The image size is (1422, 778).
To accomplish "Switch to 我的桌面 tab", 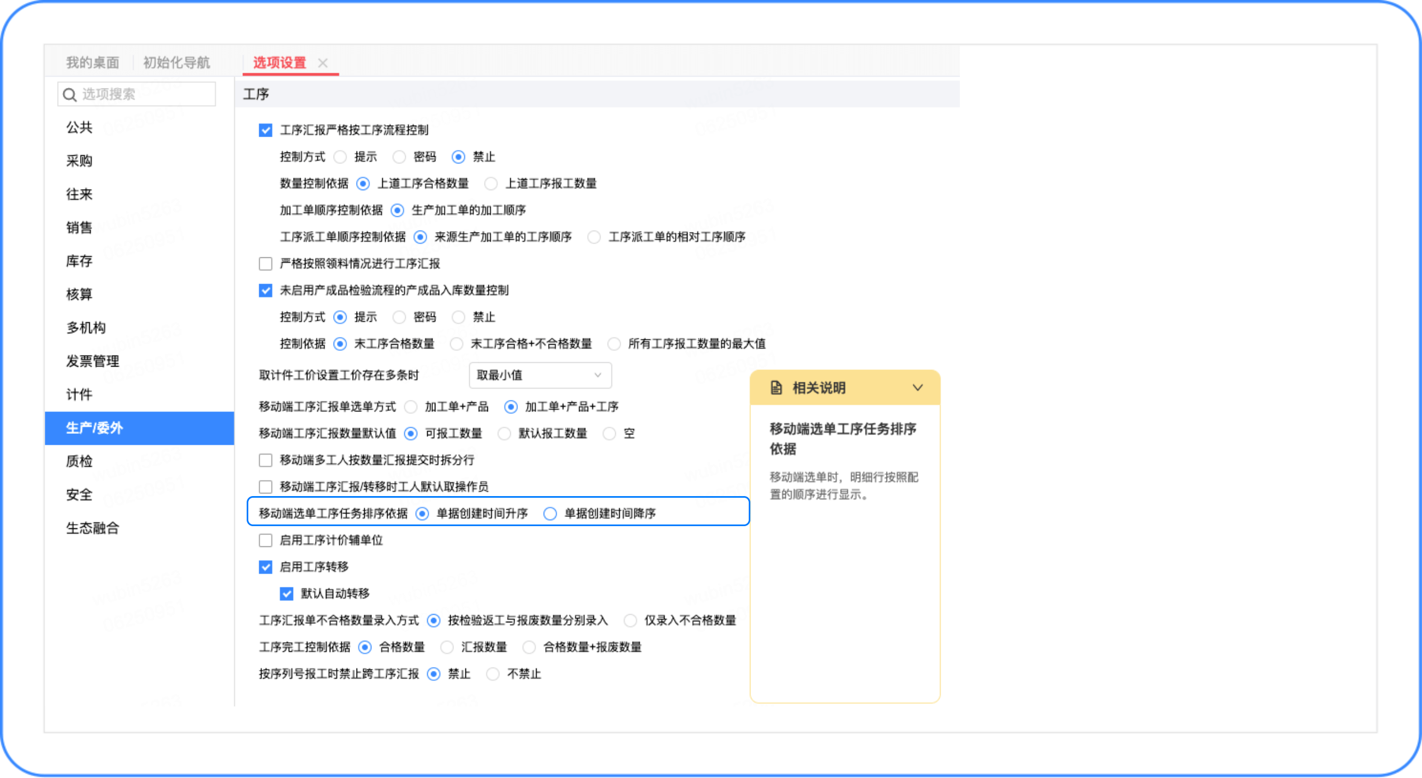I will (93, 63).
